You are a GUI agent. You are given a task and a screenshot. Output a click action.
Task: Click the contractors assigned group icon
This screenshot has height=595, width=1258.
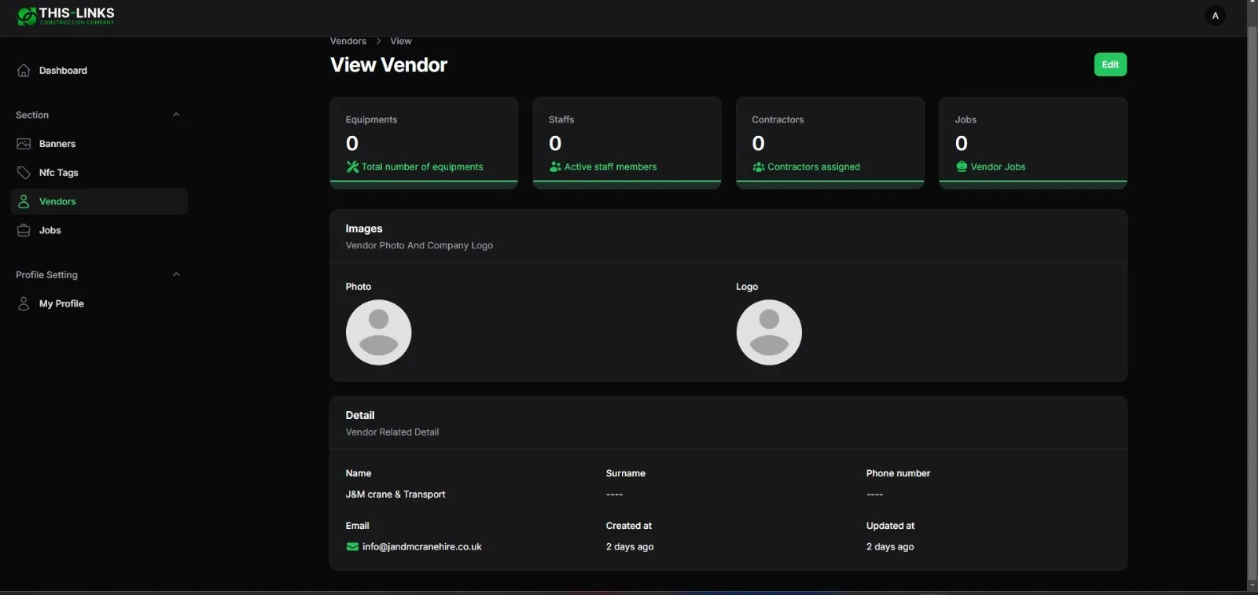coord(758,167)
